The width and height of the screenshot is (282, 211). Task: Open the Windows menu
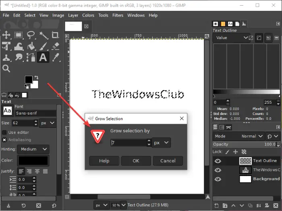[136, 15]
